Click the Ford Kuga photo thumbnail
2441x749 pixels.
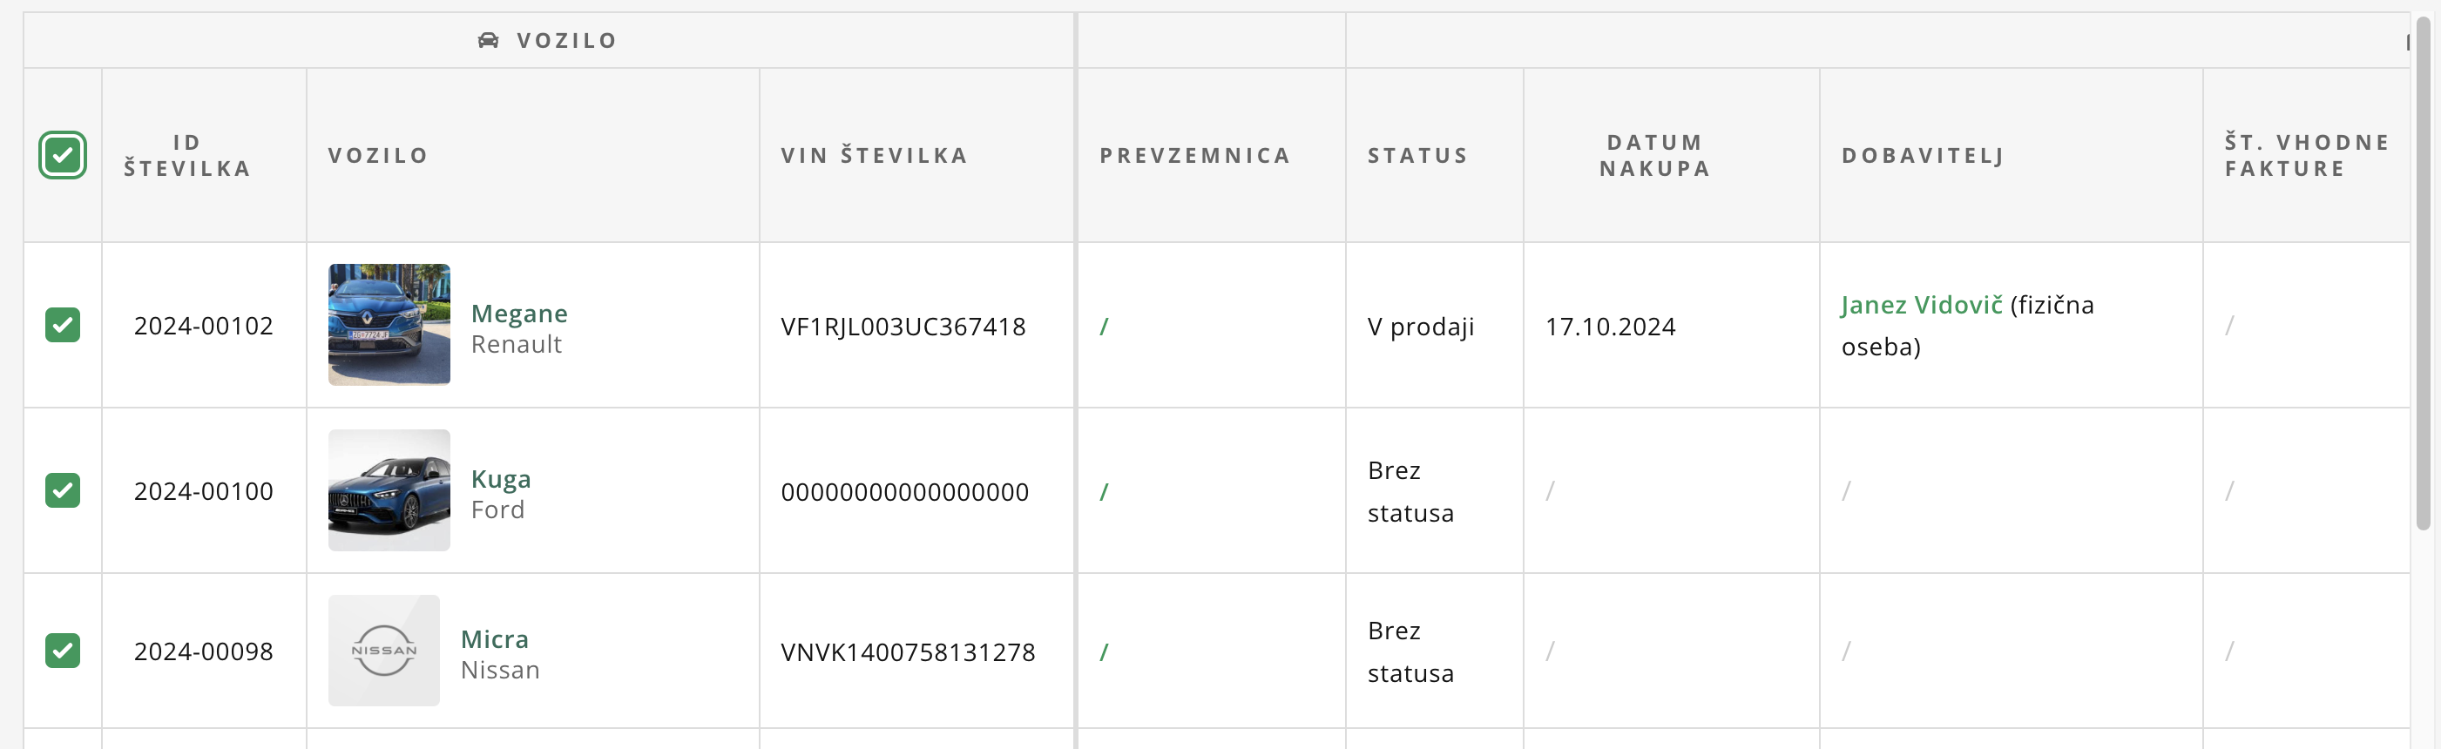click(389, 490)
